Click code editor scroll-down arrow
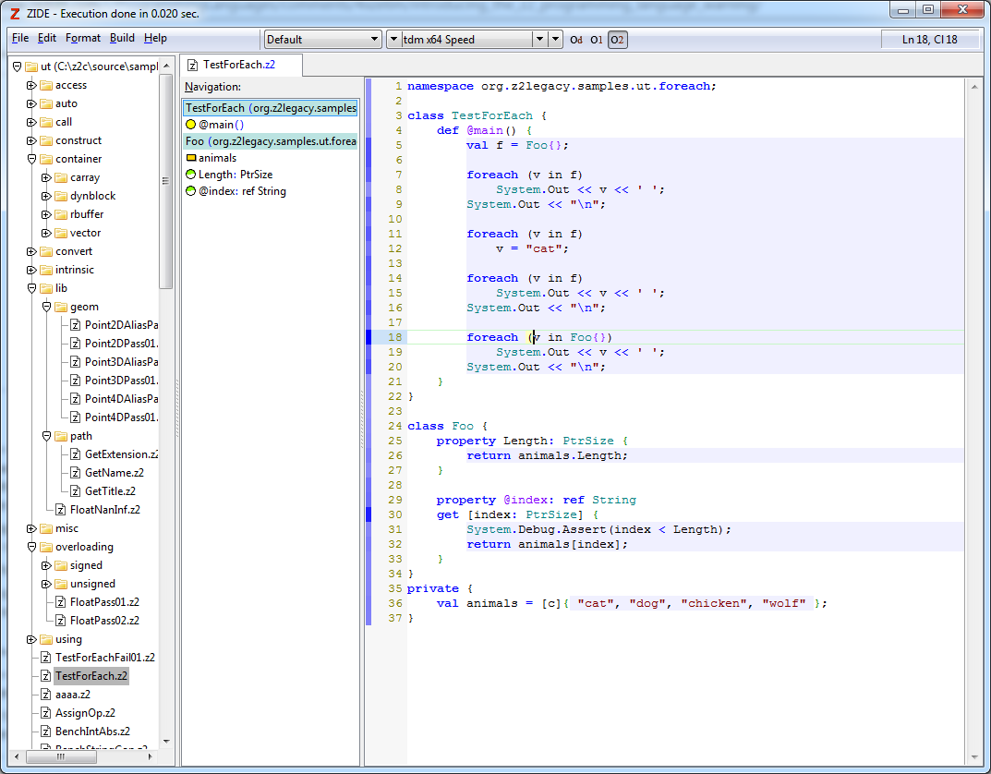This screenshot has width=991, height=774. (x=973, y=757)
